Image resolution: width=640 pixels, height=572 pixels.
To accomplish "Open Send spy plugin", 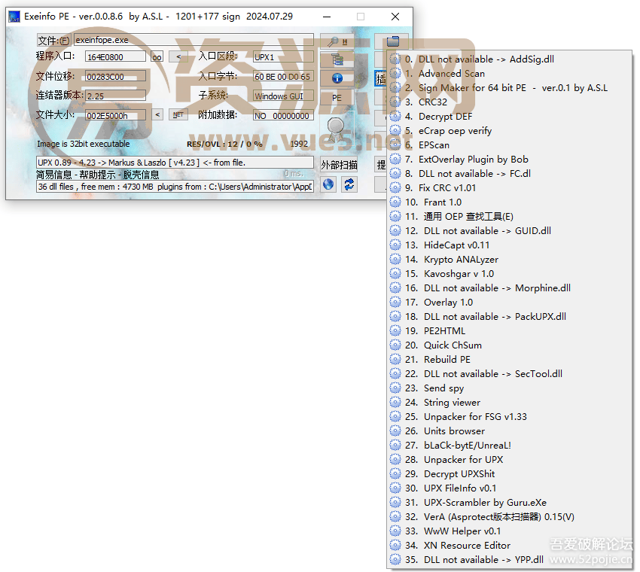I will 509,388.
